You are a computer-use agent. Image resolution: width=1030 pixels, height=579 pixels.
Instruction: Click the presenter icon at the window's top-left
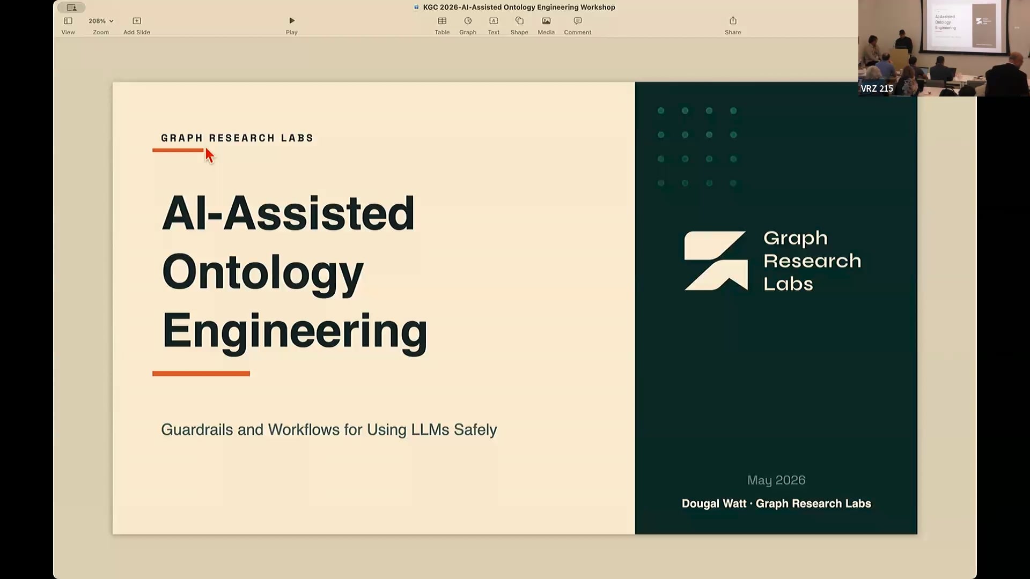[x=71, y=8]
